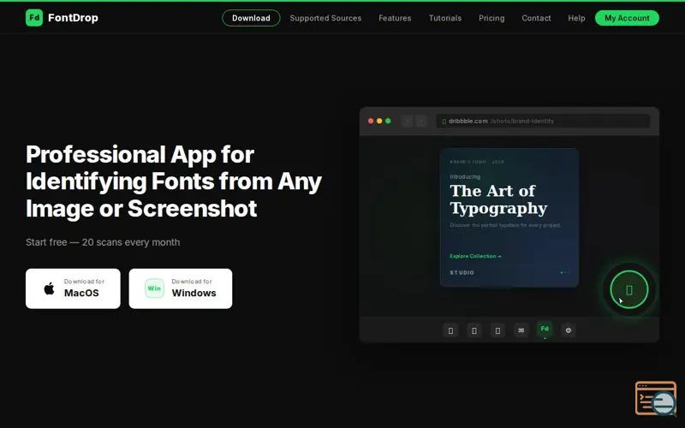The width and height of the screenshot is (685, 428).
Task: Open the Pricing nav link
Action: click(491, 18)
